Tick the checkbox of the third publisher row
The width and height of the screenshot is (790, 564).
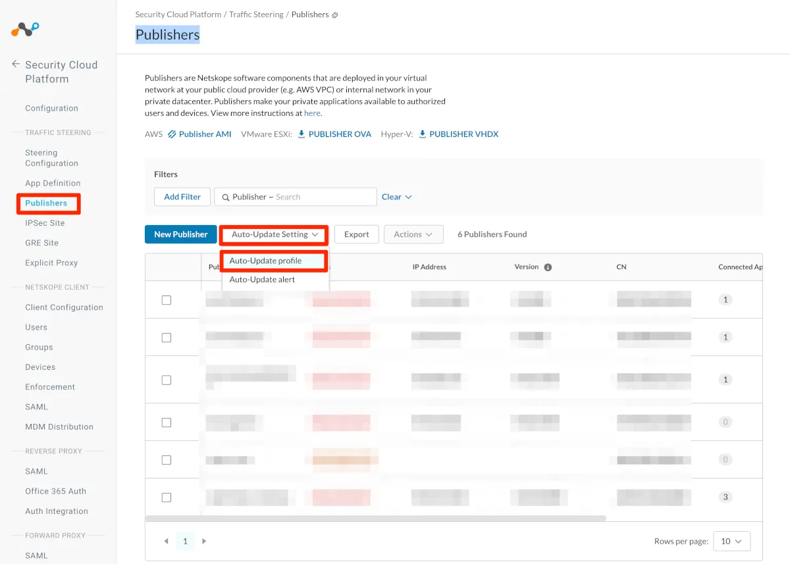click(167, 380)
